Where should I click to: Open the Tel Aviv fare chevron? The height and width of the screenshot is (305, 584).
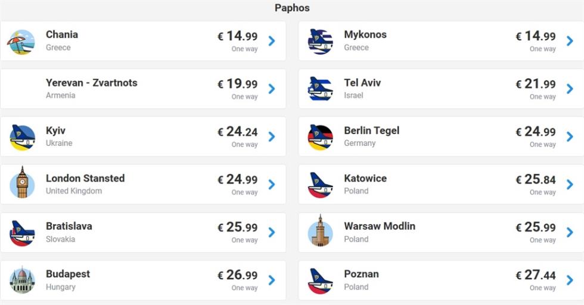click(x=570, y=89)
